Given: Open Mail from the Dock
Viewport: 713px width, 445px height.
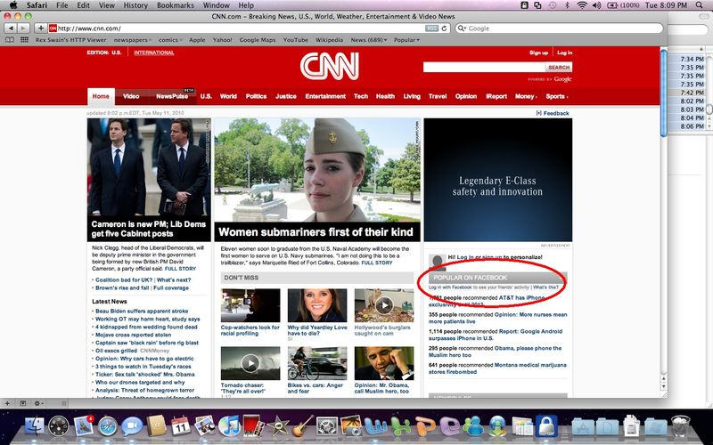Looking at the screenshot, I should click(x=83, y=426).
